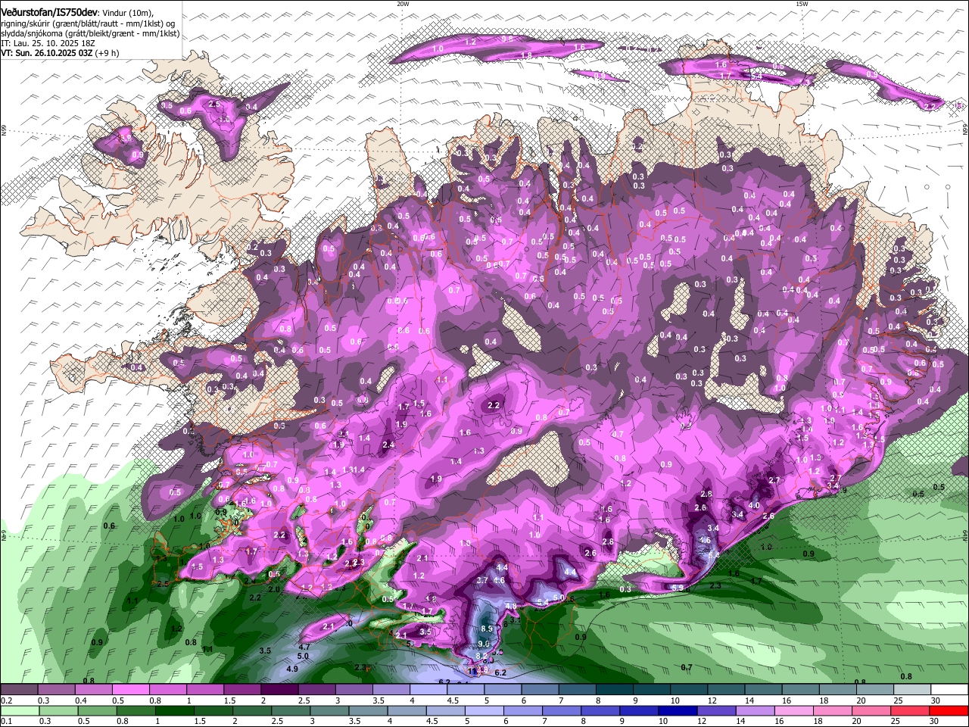Click the initial time "IT: Lau. 25. 10. 2025 18Z"

(x=48, y=44)
